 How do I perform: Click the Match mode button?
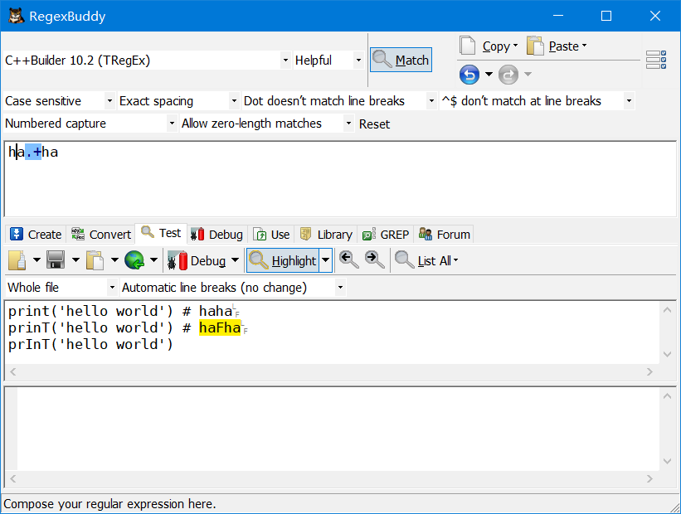tap(401, 60)
